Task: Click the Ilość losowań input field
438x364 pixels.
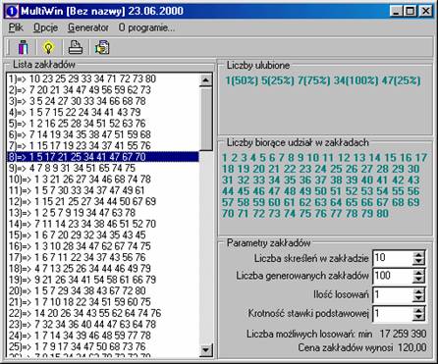Action: coord(392,295)
